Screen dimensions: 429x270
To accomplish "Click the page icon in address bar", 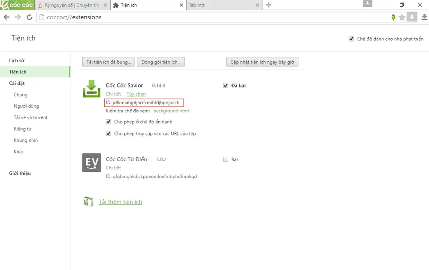I will 42,17.
